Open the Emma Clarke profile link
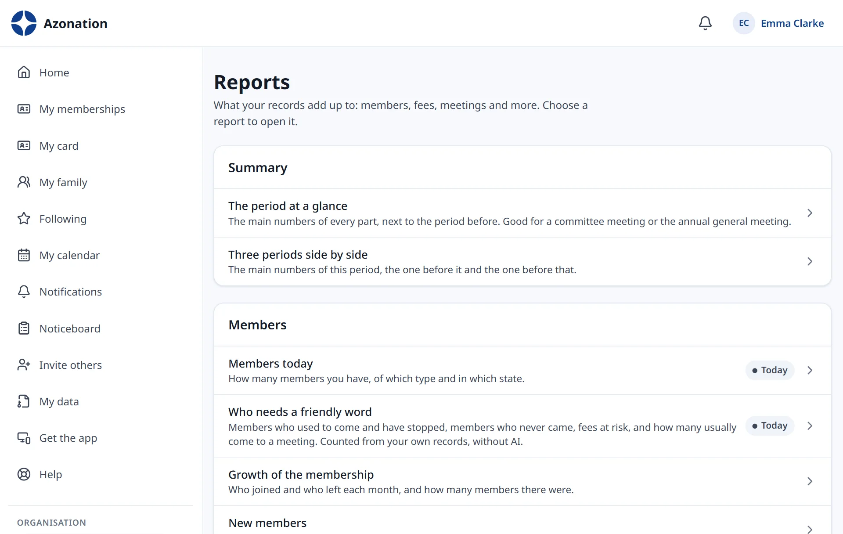843x534 pixels. [792, 23]
